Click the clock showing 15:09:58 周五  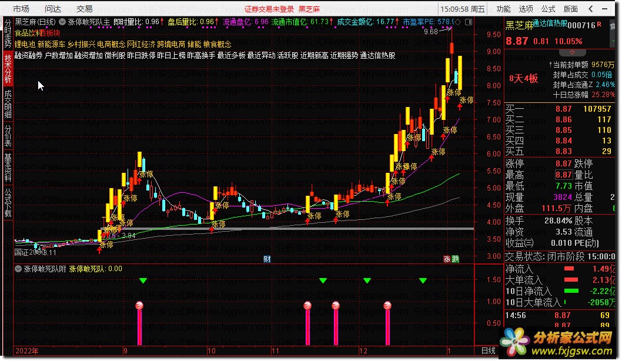pyautogui.click(x=463, y=9)
